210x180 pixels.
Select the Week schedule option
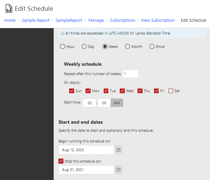(x=105, y=47)
